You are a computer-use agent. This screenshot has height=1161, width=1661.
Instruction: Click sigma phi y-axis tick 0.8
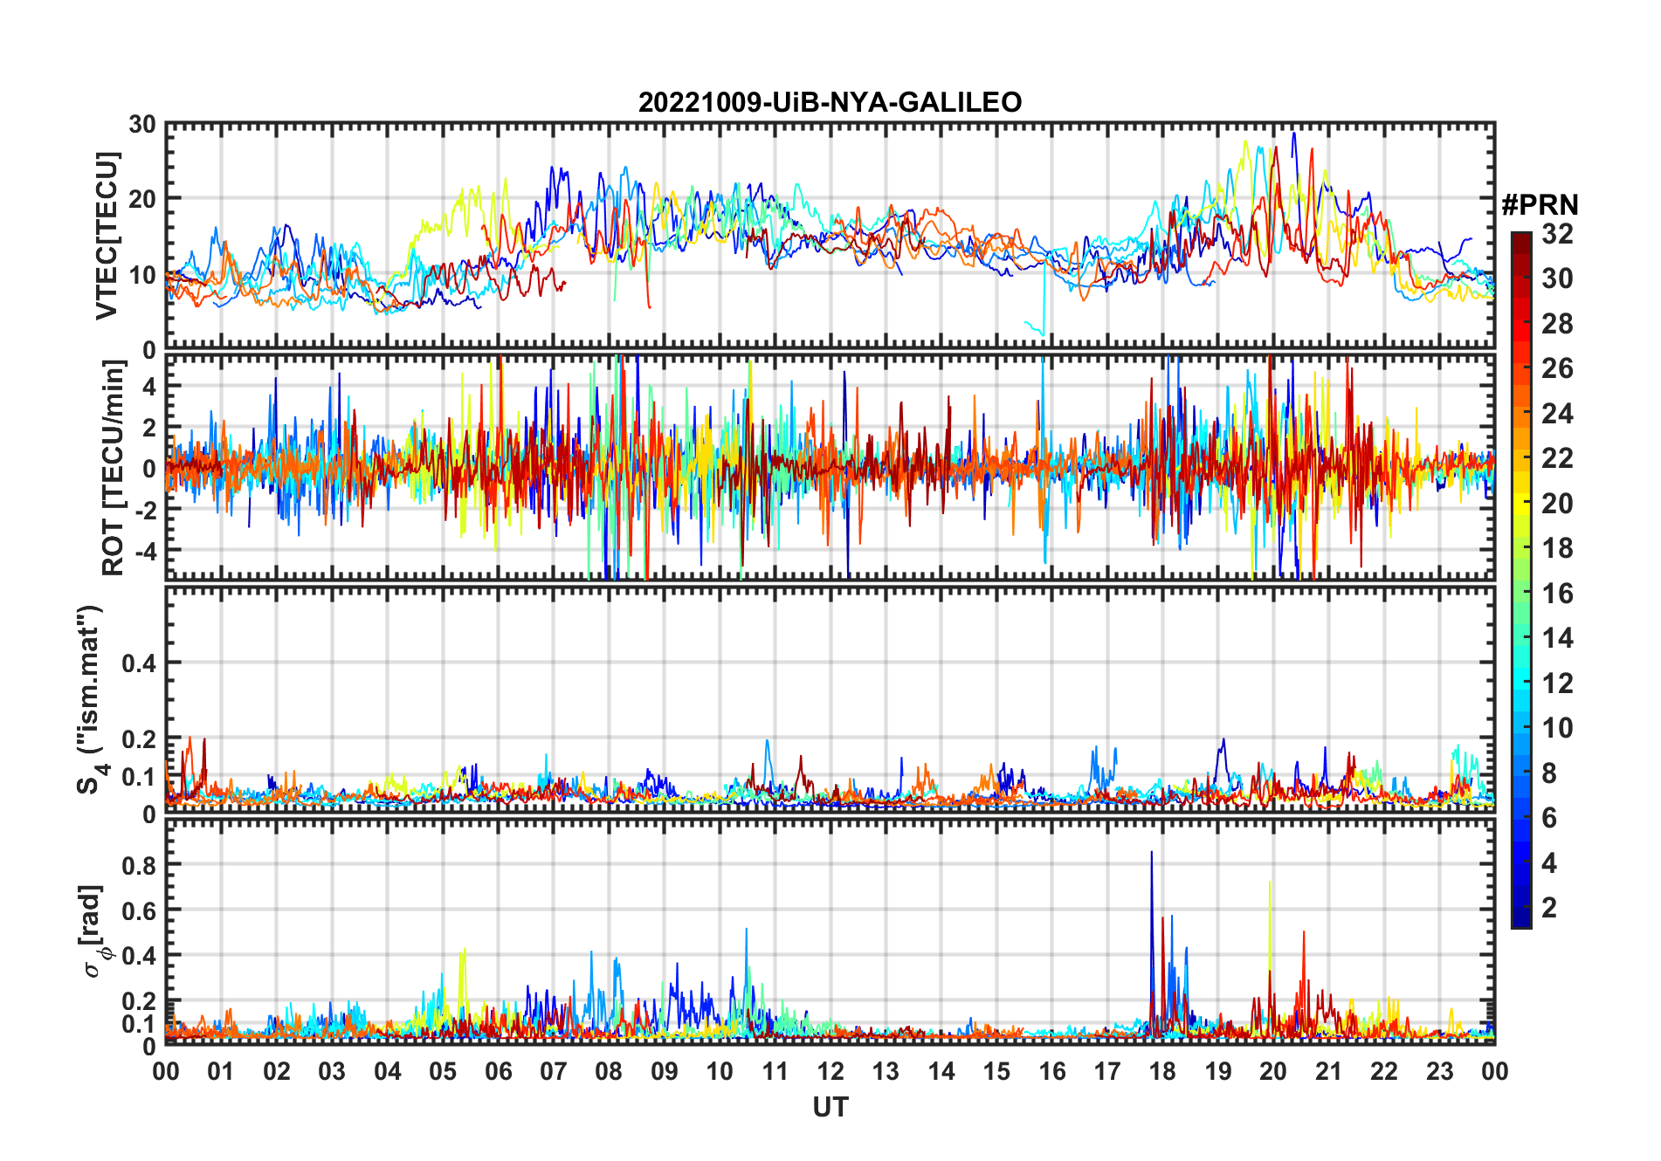click(138, 866)
